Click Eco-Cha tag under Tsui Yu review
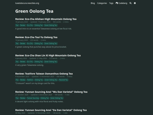The height and width of the screenshot is (115, 153). click(x=30, y=43)
